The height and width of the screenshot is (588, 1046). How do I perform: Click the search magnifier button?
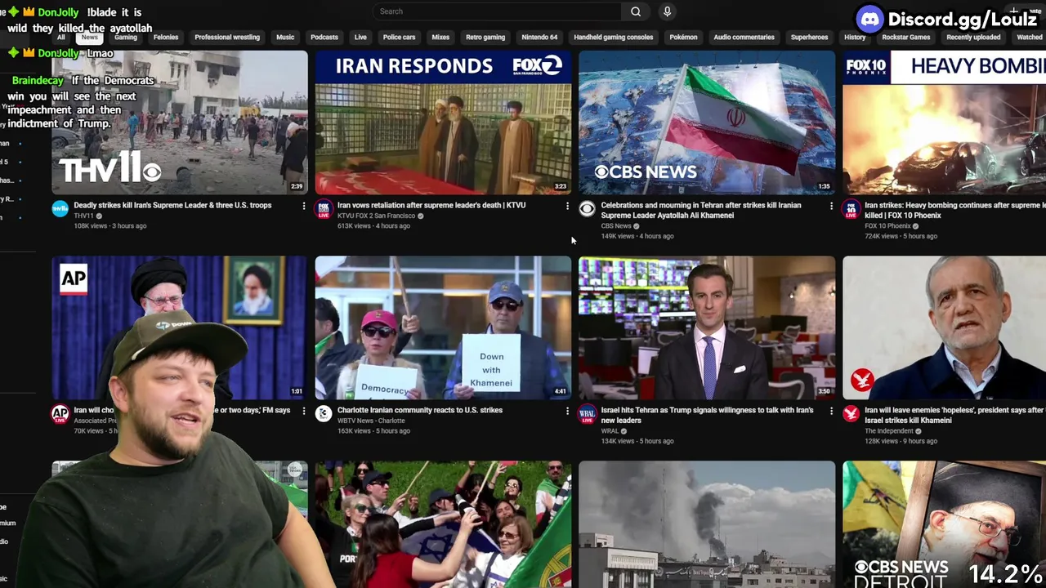point(636,11)
